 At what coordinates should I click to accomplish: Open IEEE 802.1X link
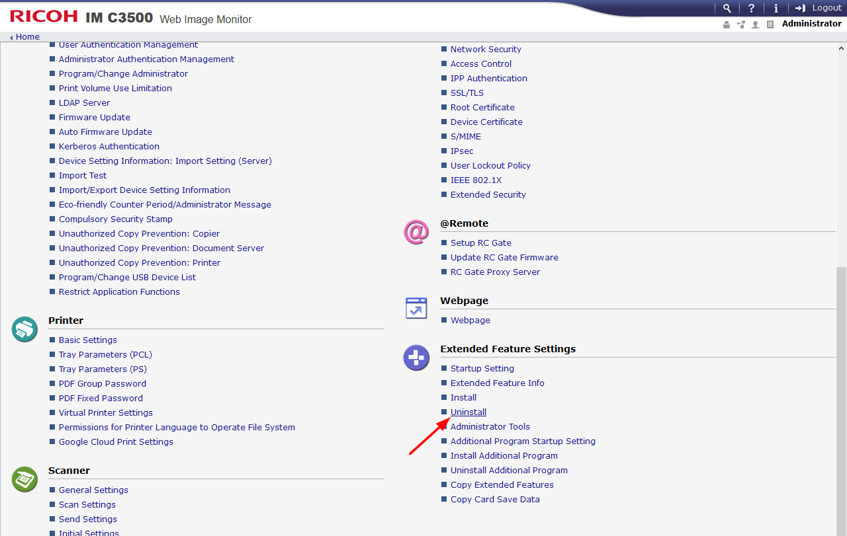[x=476, y=180]
